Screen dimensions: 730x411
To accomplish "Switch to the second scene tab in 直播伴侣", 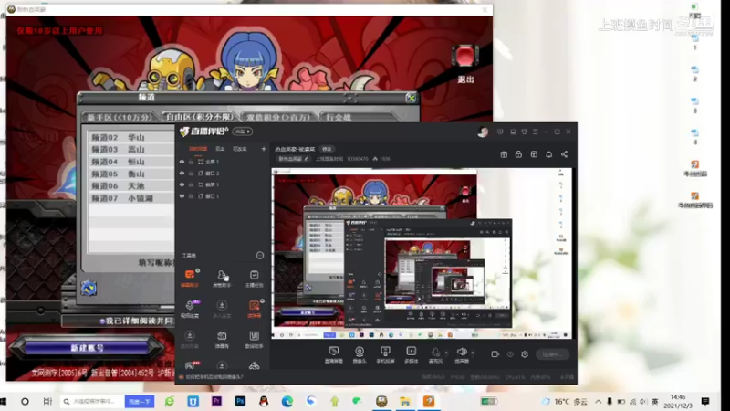I will click(x=220, y=149).
